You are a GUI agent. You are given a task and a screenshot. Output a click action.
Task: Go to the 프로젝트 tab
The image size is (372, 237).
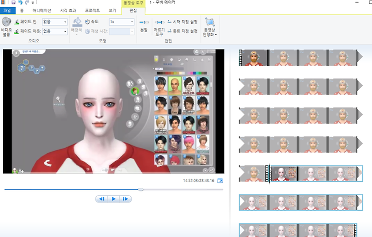(x=92, y=10)
